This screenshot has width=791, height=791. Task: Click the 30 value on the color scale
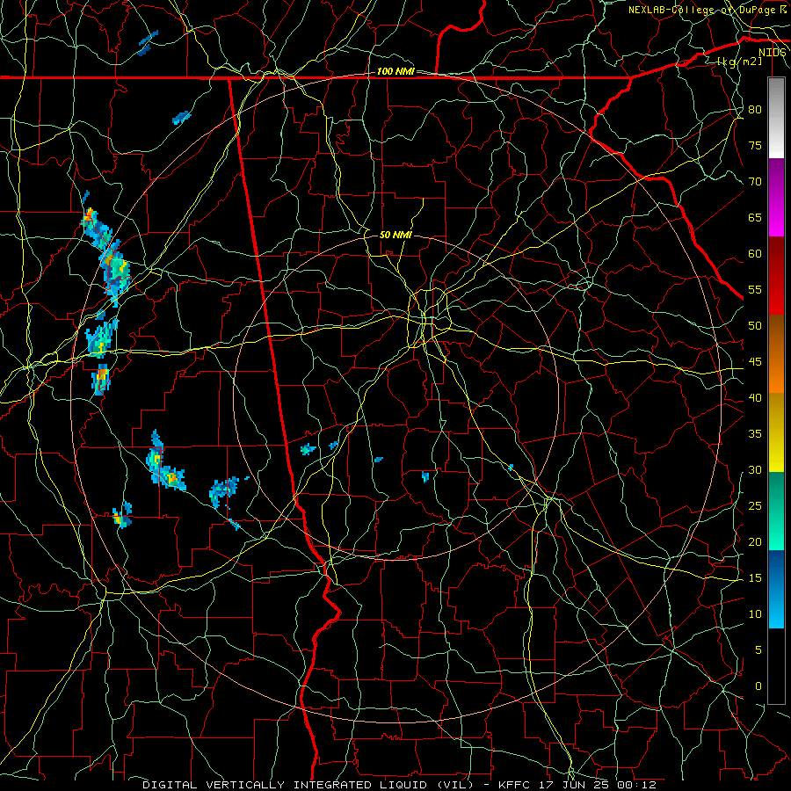755,470
